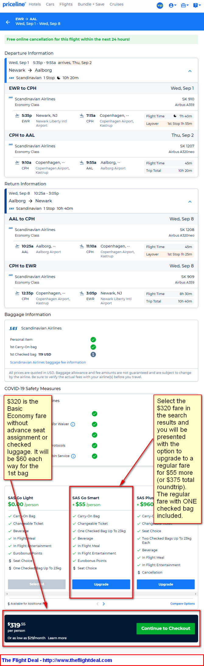Click the 1st Checked bag fee dollar icon

pos(93,354)
